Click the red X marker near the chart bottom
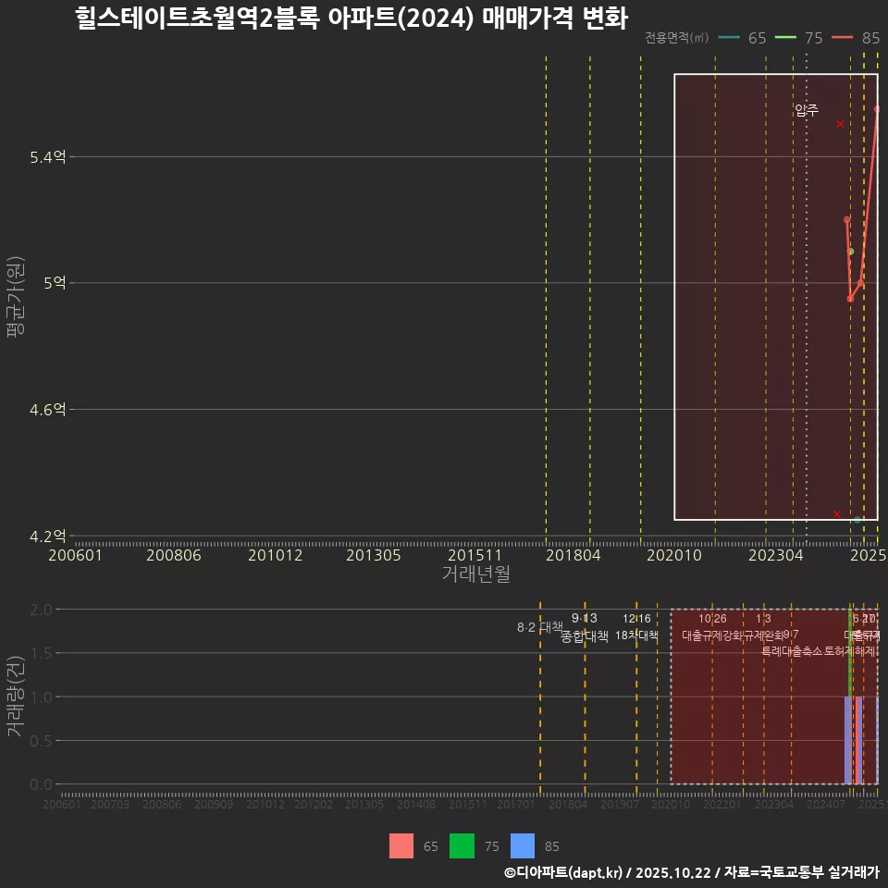Image resolution: width=888 pixels, height=888 pixels. 835,512
